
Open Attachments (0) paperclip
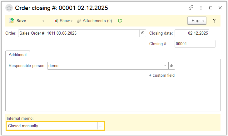tap(95, 21)
